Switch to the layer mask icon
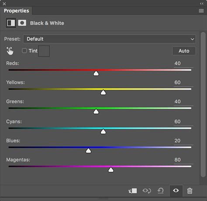The image size is (207, 201). click(x=22, y=23)
